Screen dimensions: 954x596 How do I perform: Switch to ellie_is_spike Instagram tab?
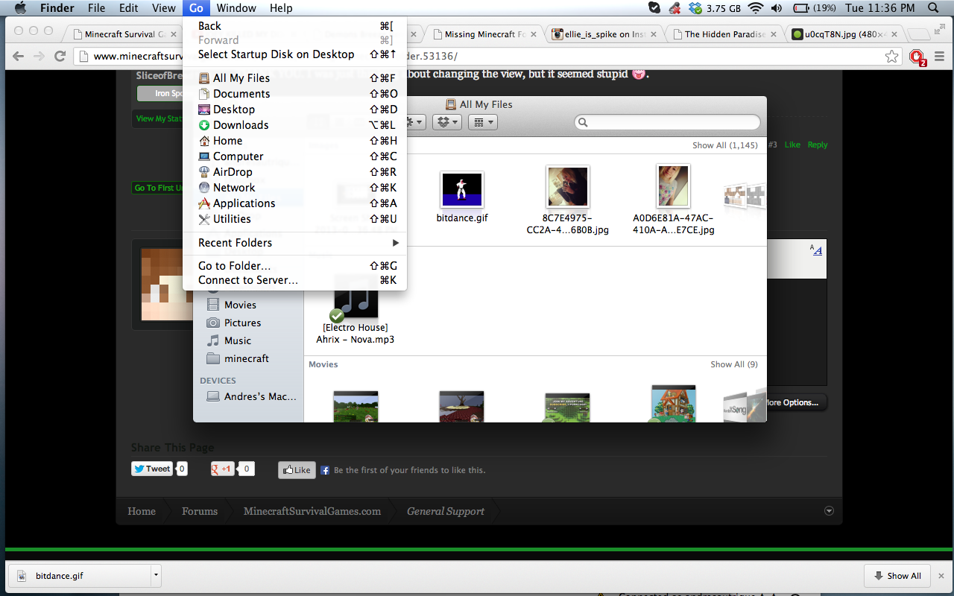point(606,34)
